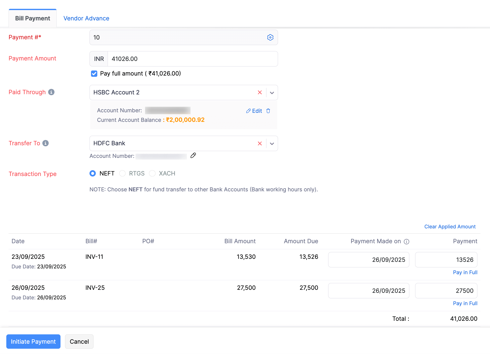Select RTGS transaction type
The width and height of the screenshot is (490, 354).
tap(122, 173)
